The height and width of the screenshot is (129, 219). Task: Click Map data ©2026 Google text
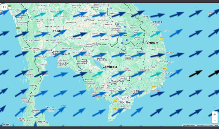[205, 125]
